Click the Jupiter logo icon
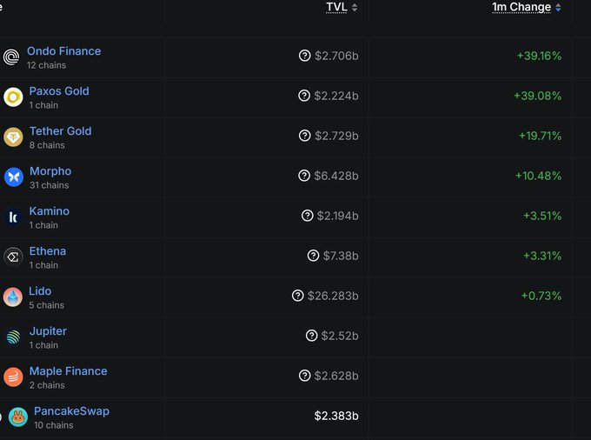591x440 pixels. pyautogui.click(x=13, y=337)
